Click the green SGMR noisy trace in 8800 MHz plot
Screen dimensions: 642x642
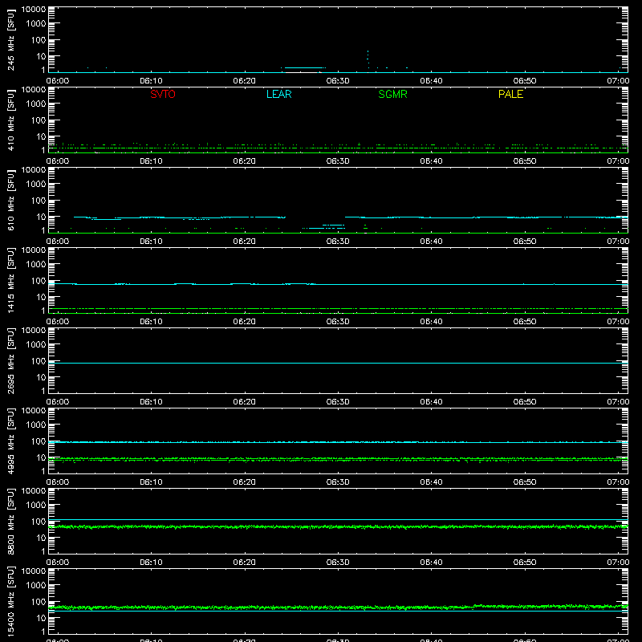(x=338, y=527)
